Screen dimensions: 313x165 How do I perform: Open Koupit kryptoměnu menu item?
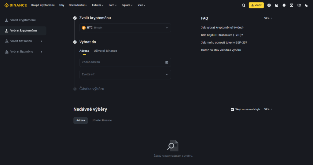(43, 5)
